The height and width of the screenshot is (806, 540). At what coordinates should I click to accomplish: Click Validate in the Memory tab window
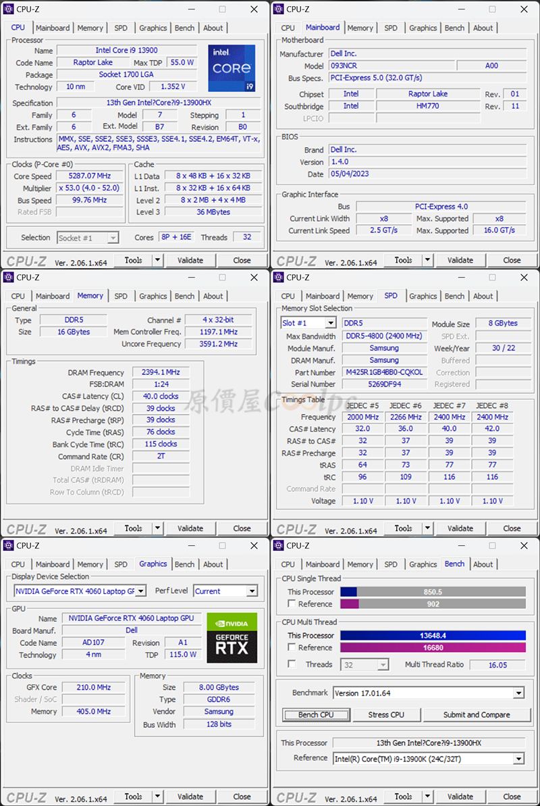tap(190, 528)
